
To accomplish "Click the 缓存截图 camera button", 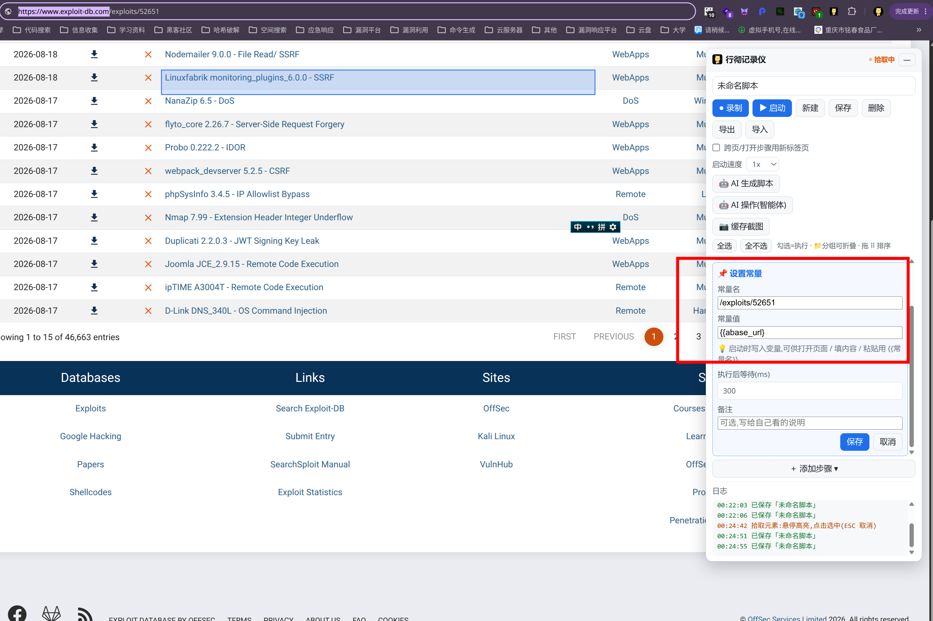I will (x=741, y=227).
